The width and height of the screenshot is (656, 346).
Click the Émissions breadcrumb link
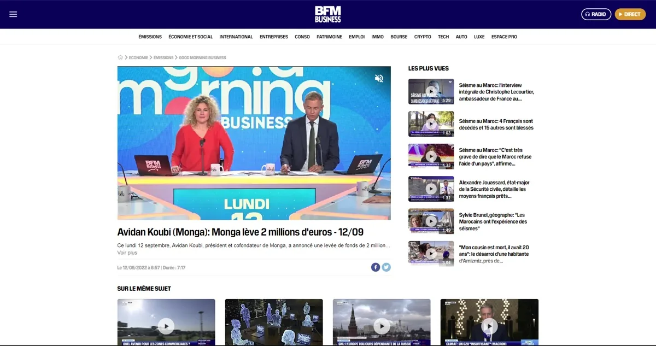[163, 57]
